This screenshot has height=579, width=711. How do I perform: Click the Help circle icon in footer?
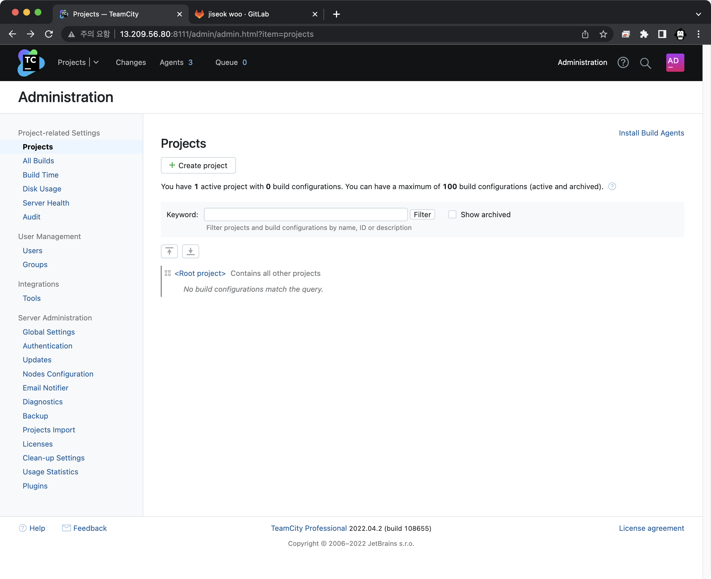[x=23, y=528]
